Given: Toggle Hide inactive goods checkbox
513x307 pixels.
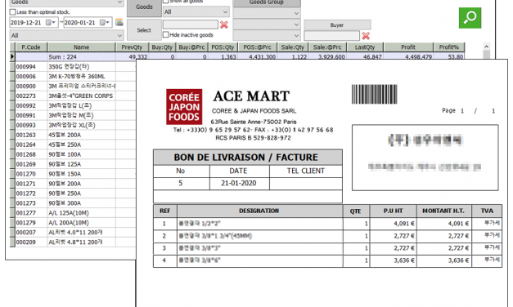Looking at the screenshot, I should click(166, 34).
